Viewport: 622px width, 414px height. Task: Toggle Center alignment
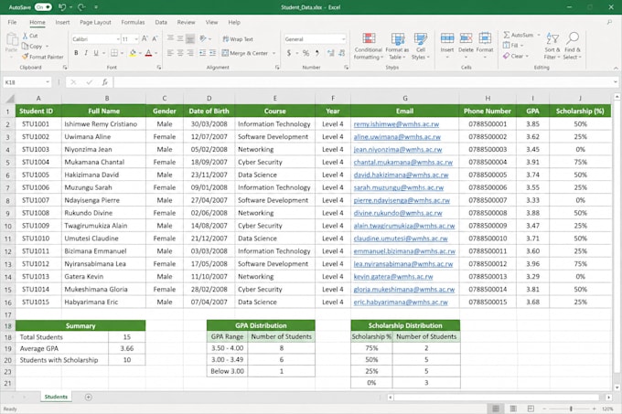[180, 53]
